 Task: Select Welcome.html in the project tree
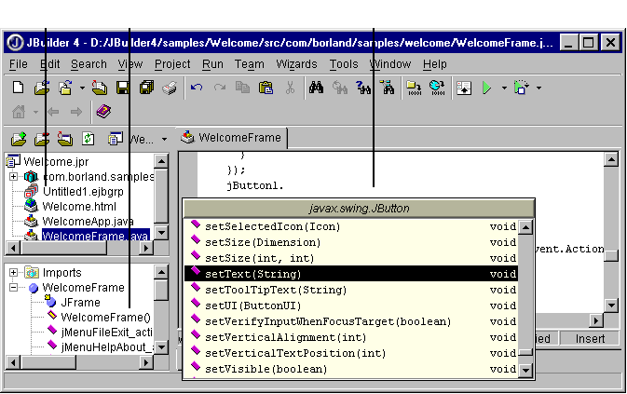[79, 206]
